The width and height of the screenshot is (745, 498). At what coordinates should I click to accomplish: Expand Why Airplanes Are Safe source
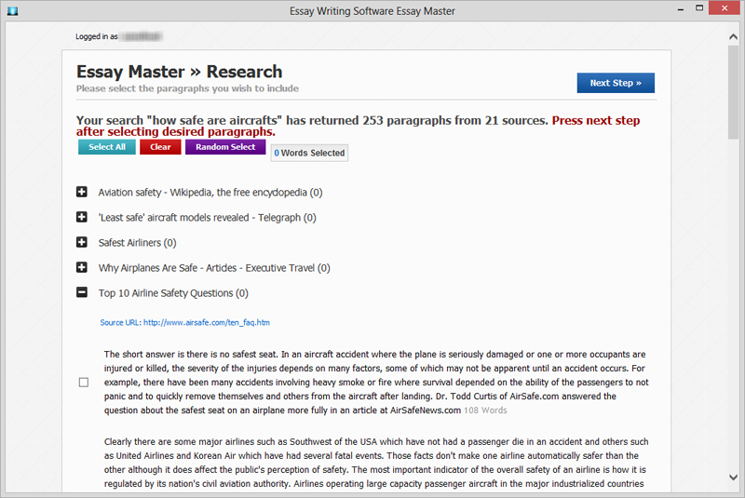(x=82, y=267)
